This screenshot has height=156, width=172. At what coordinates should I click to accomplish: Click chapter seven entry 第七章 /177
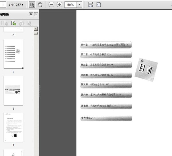[x=106, y=106]
